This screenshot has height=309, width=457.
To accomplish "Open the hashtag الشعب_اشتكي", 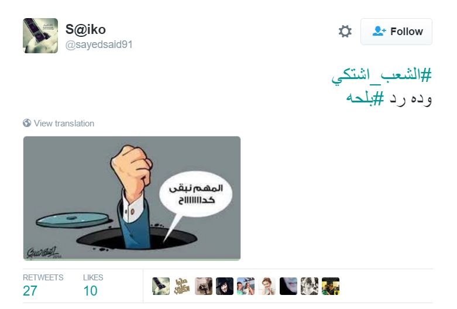I will 381,77.
